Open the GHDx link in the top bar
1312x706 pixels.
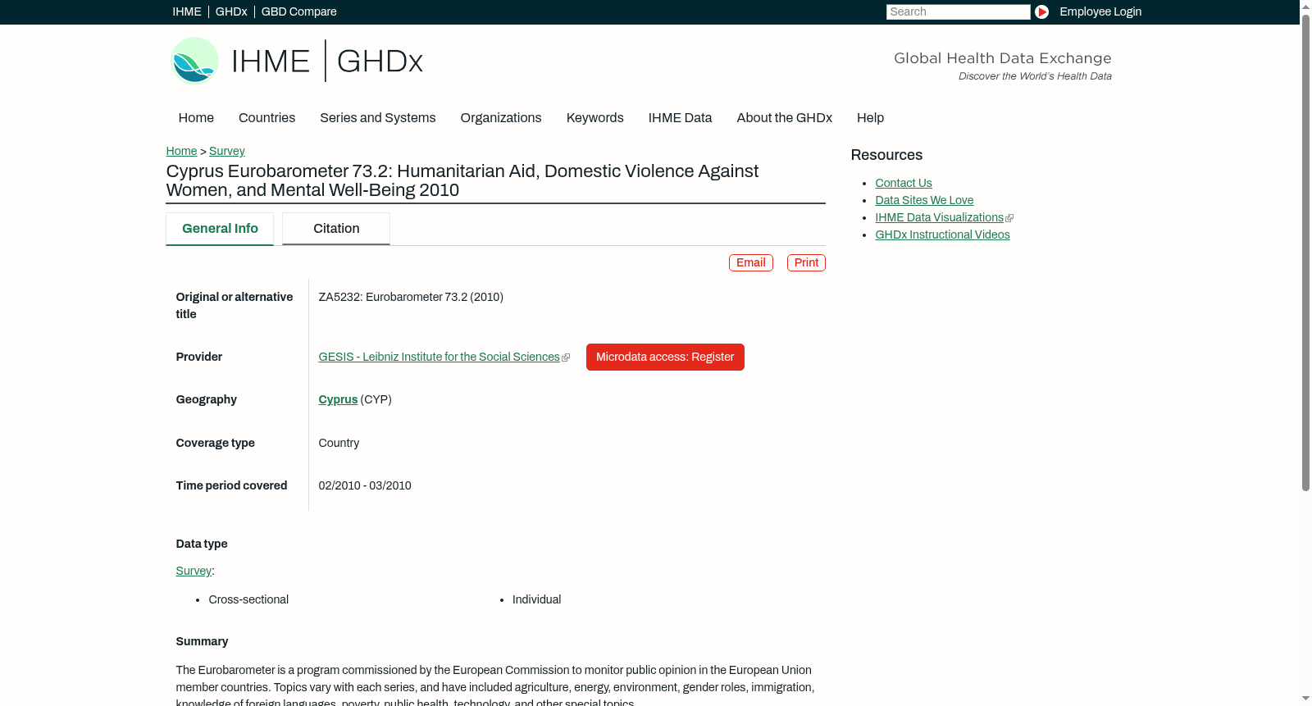point(231,11)
